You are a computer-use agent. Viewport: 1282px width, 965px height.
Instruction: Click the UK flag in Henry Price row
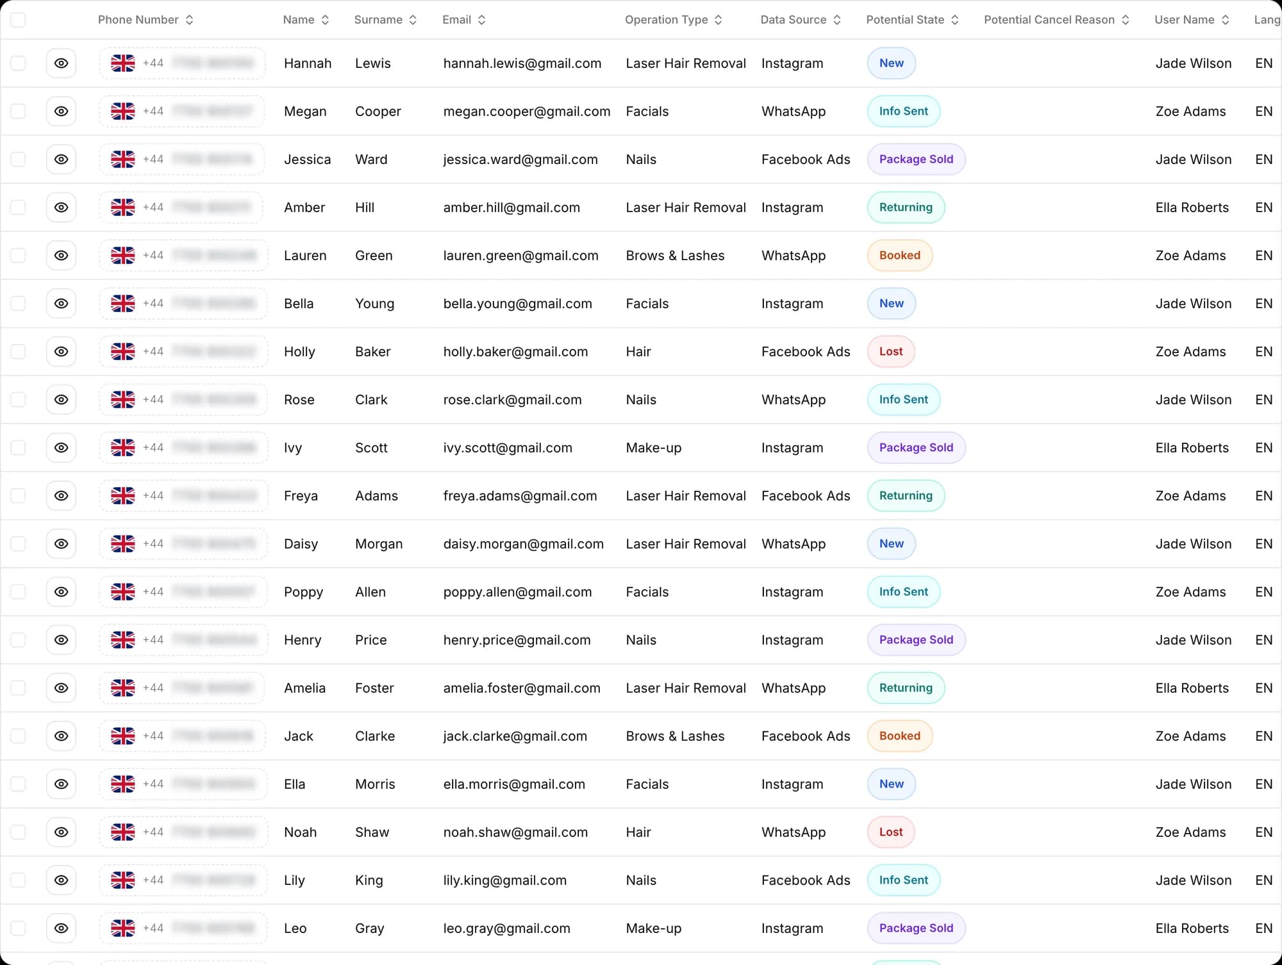123,639
